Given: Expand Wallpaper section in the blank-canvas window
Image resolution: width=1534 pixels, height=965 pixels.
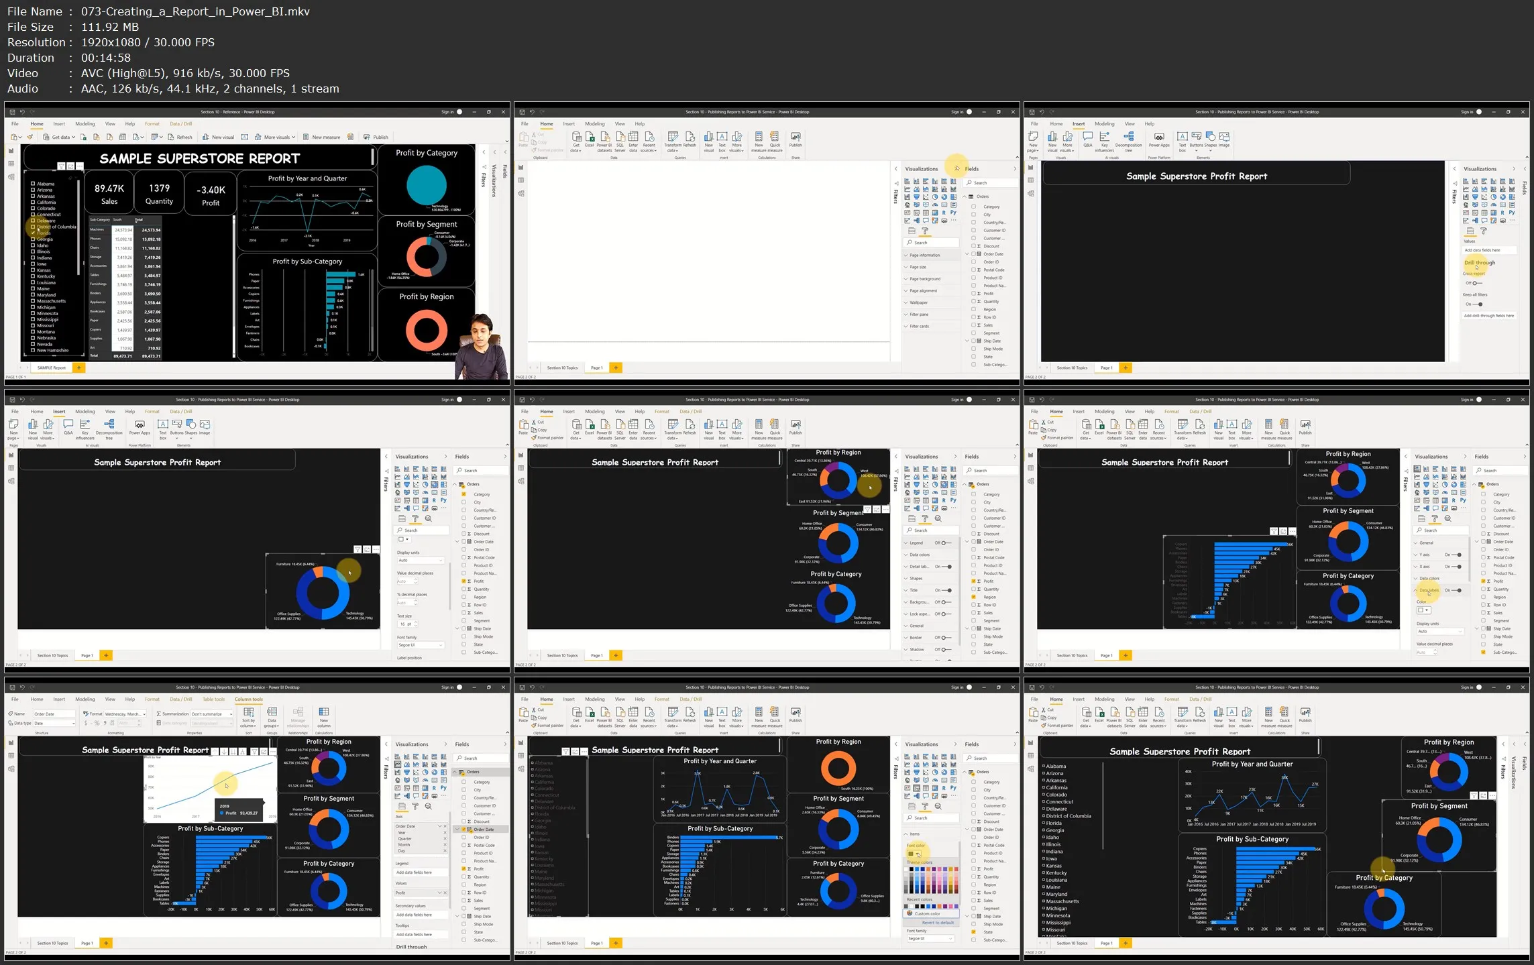Looking at the screenshot, I should pos(930,302).
